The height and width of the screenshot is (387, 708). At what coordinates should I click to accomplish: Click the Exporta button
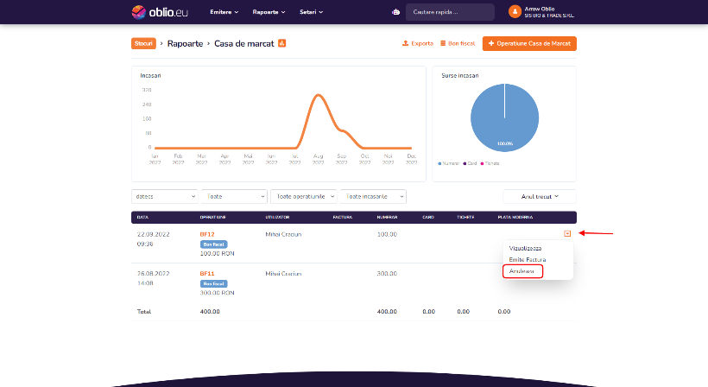point(418,43)
